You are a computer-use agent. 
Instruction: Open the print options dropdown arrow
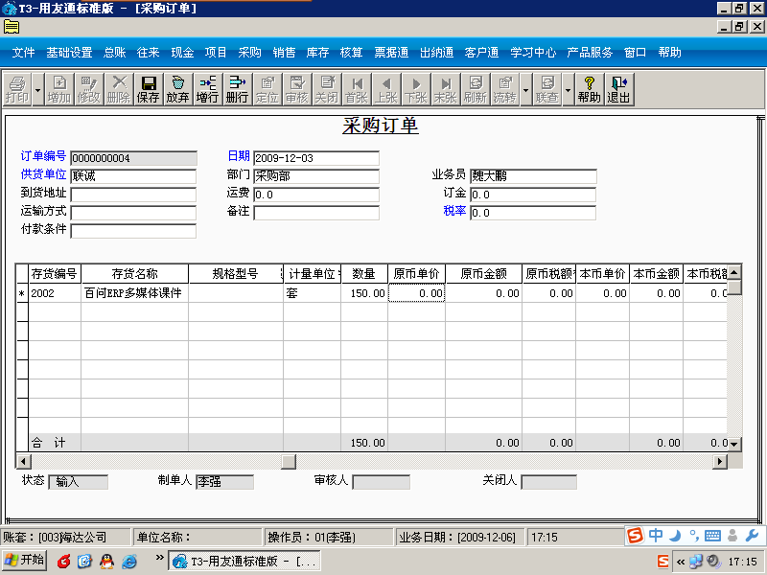pos(38,90)
